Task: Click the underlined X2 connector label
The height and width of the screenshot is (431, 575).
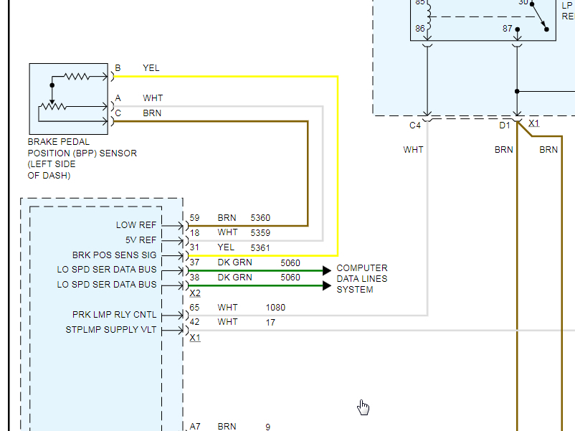Action: coord(195,293)
